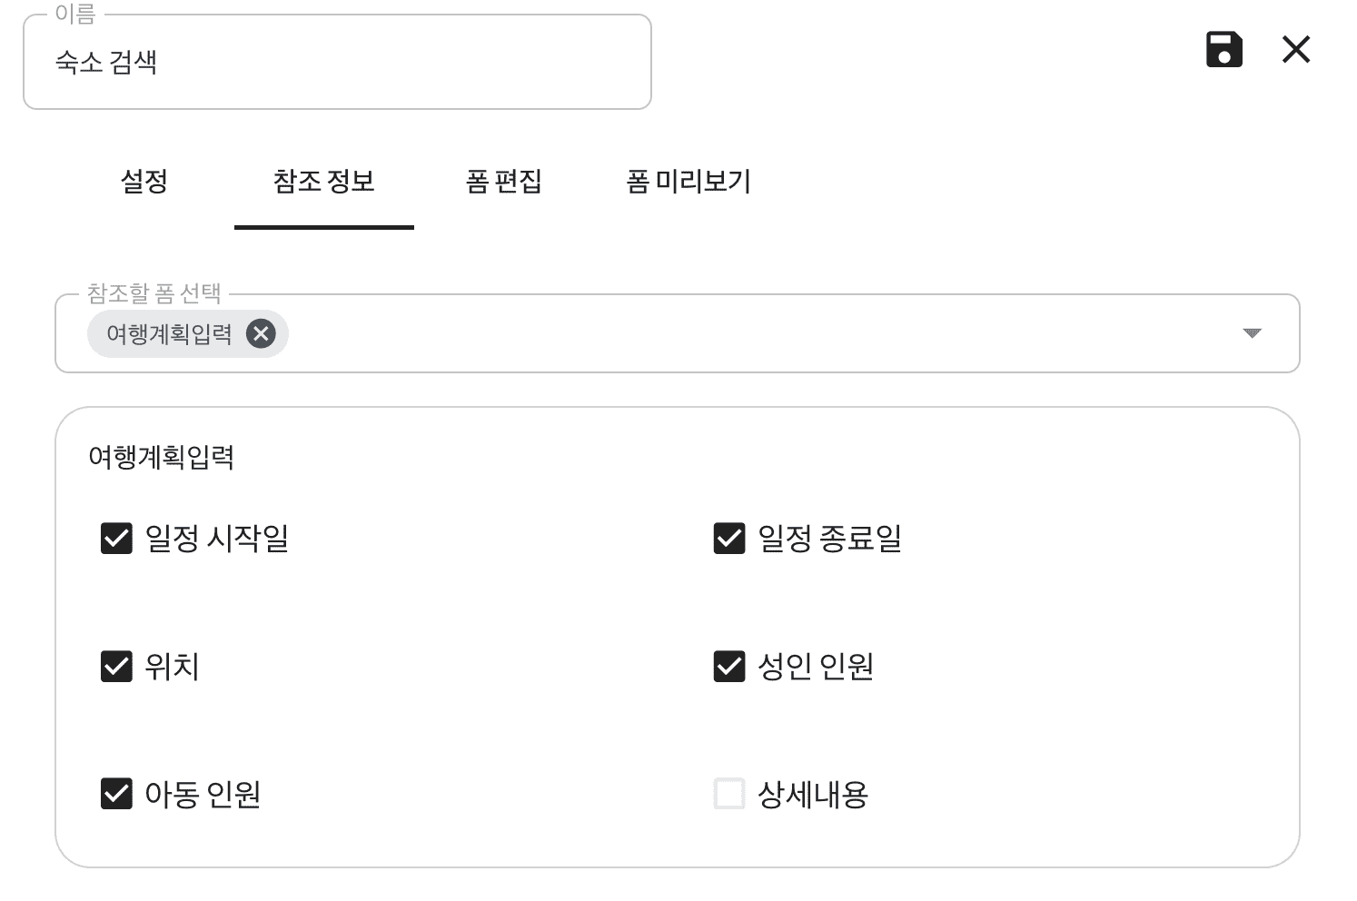Click the 상세내용 label text
The height and width of the screenshot is (901, 1357).
click(x=813, y=795)
